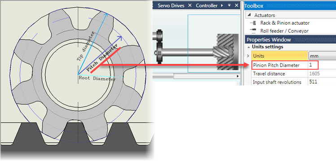Click the tab scroll right arrow
The width and height of the screenshot is (336, 161).
click(x=222, y=5)
